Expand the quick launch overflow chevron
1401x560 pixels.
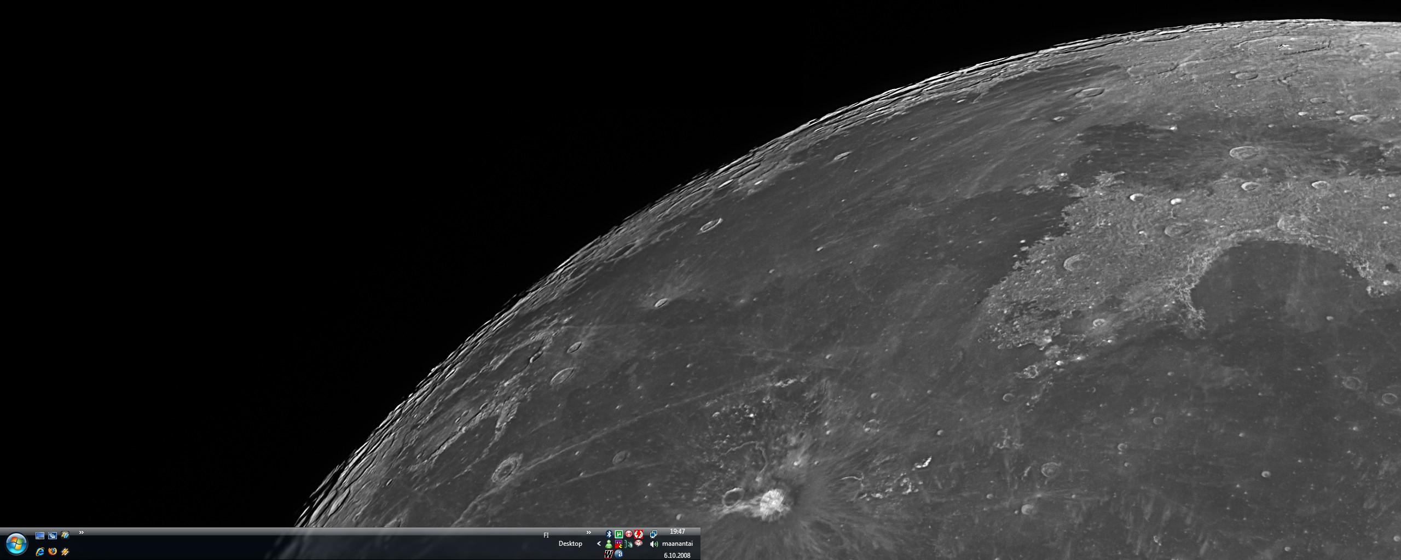(x=82, y=533)
